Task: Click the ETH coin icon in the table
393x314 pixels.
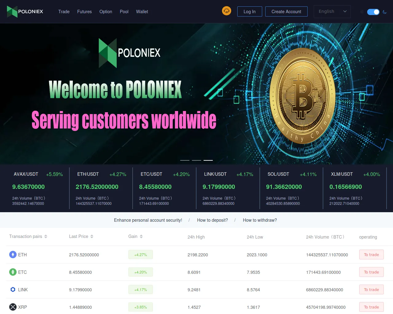Action: (x=13, y=255)
